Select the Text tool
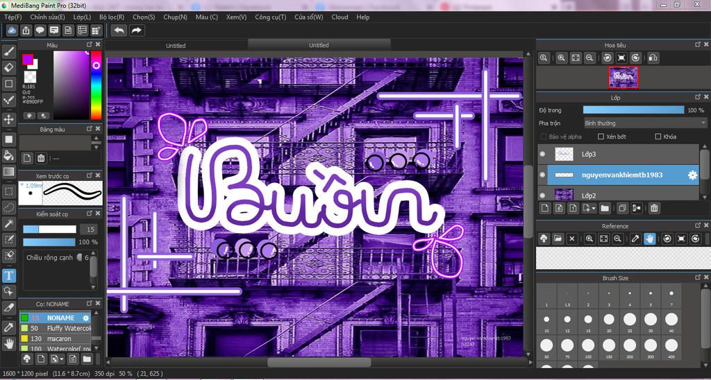Viewport: 711px width, 380px height. [8, 275]
